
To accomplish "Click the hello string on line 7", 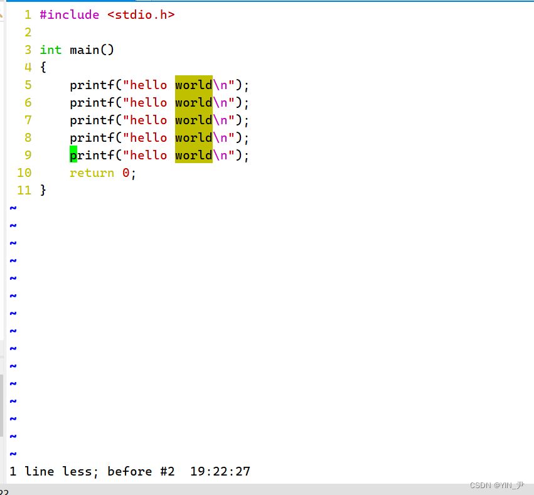I will point(148,120).
